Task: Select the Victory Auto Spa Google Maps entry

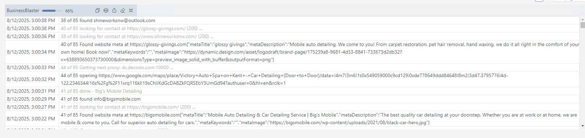Action: pyautogui.click(x=292, y=79)
